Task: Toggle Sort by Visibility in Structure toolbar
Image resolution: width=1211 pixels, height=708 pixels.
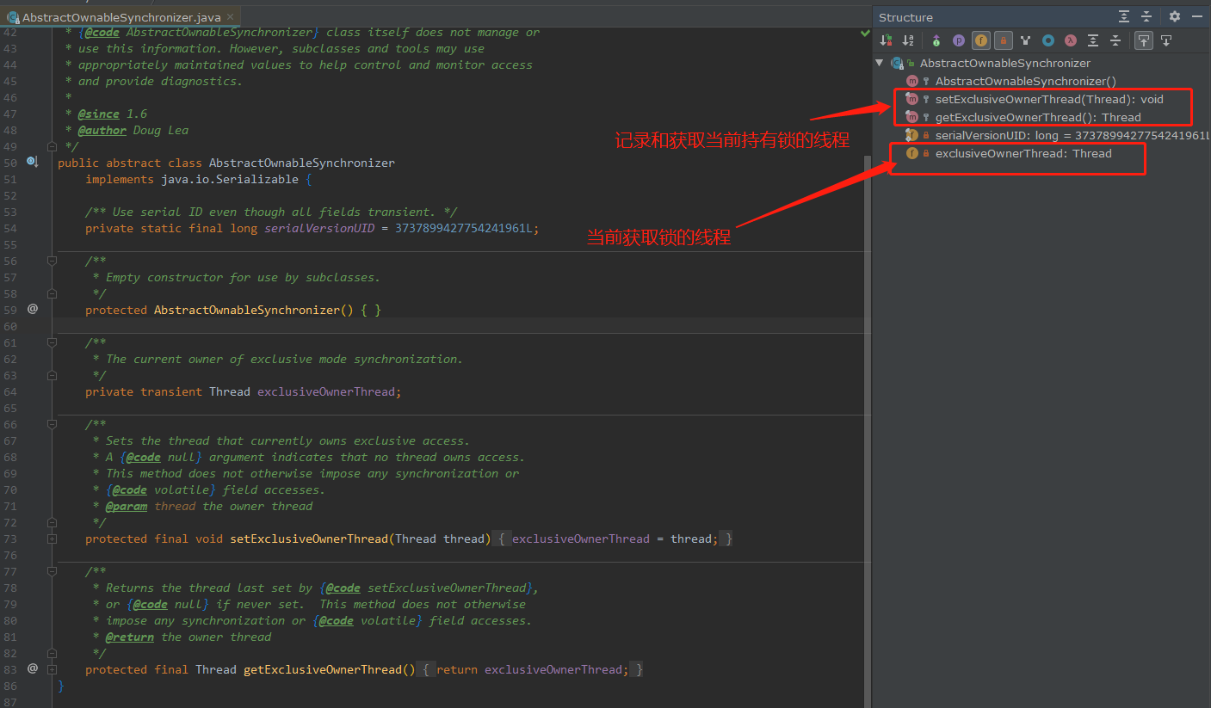Action: (x=887, y=40)
